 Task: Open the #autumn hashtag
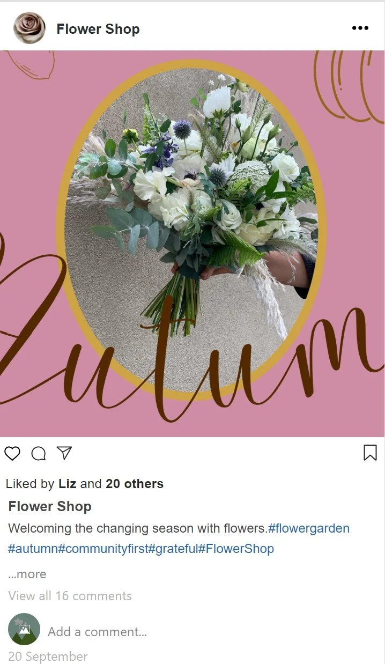click(33, 549)
